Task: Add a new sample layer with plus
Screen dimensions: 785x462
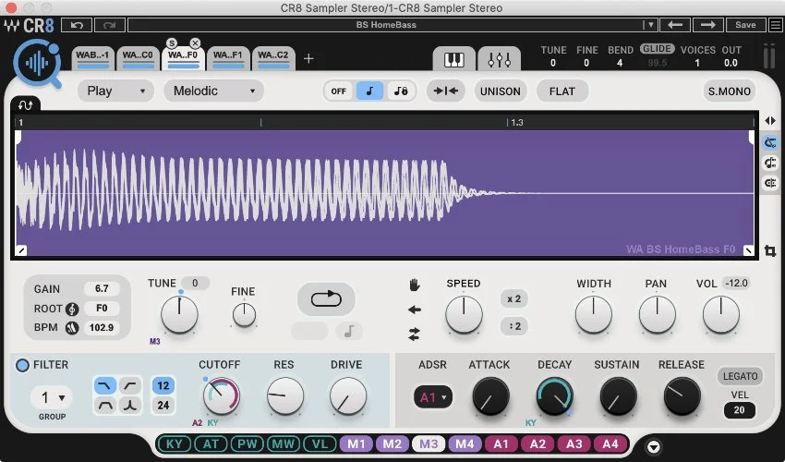Action: click(x=308, y=58)
